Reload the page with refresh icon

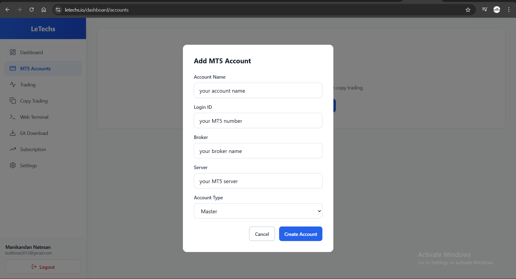tap(31, 10)
